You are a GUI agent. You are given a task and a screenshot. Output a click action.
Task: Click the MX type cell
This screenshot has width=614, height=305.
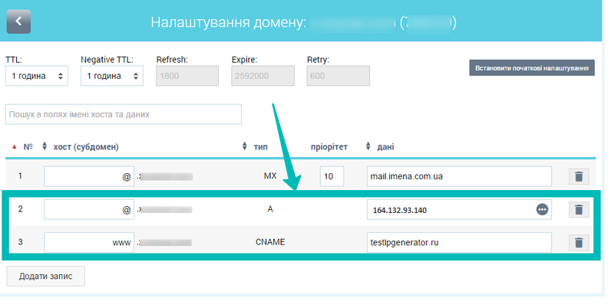pos(270,175)
